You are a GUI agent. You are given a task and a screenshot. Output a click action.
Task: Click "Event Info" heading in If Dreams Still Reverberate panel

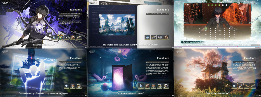click(163, 58)
